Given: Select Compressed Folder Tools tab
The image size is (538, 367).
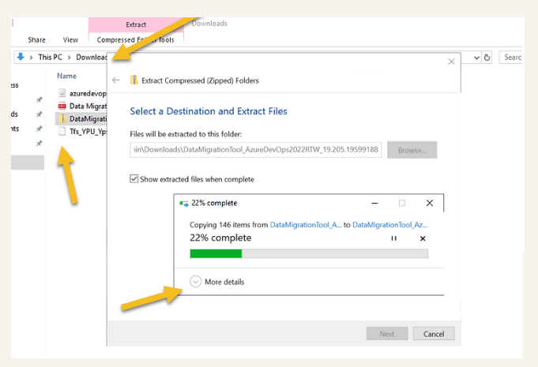Looking at the screenshot, I should (136, 39).
